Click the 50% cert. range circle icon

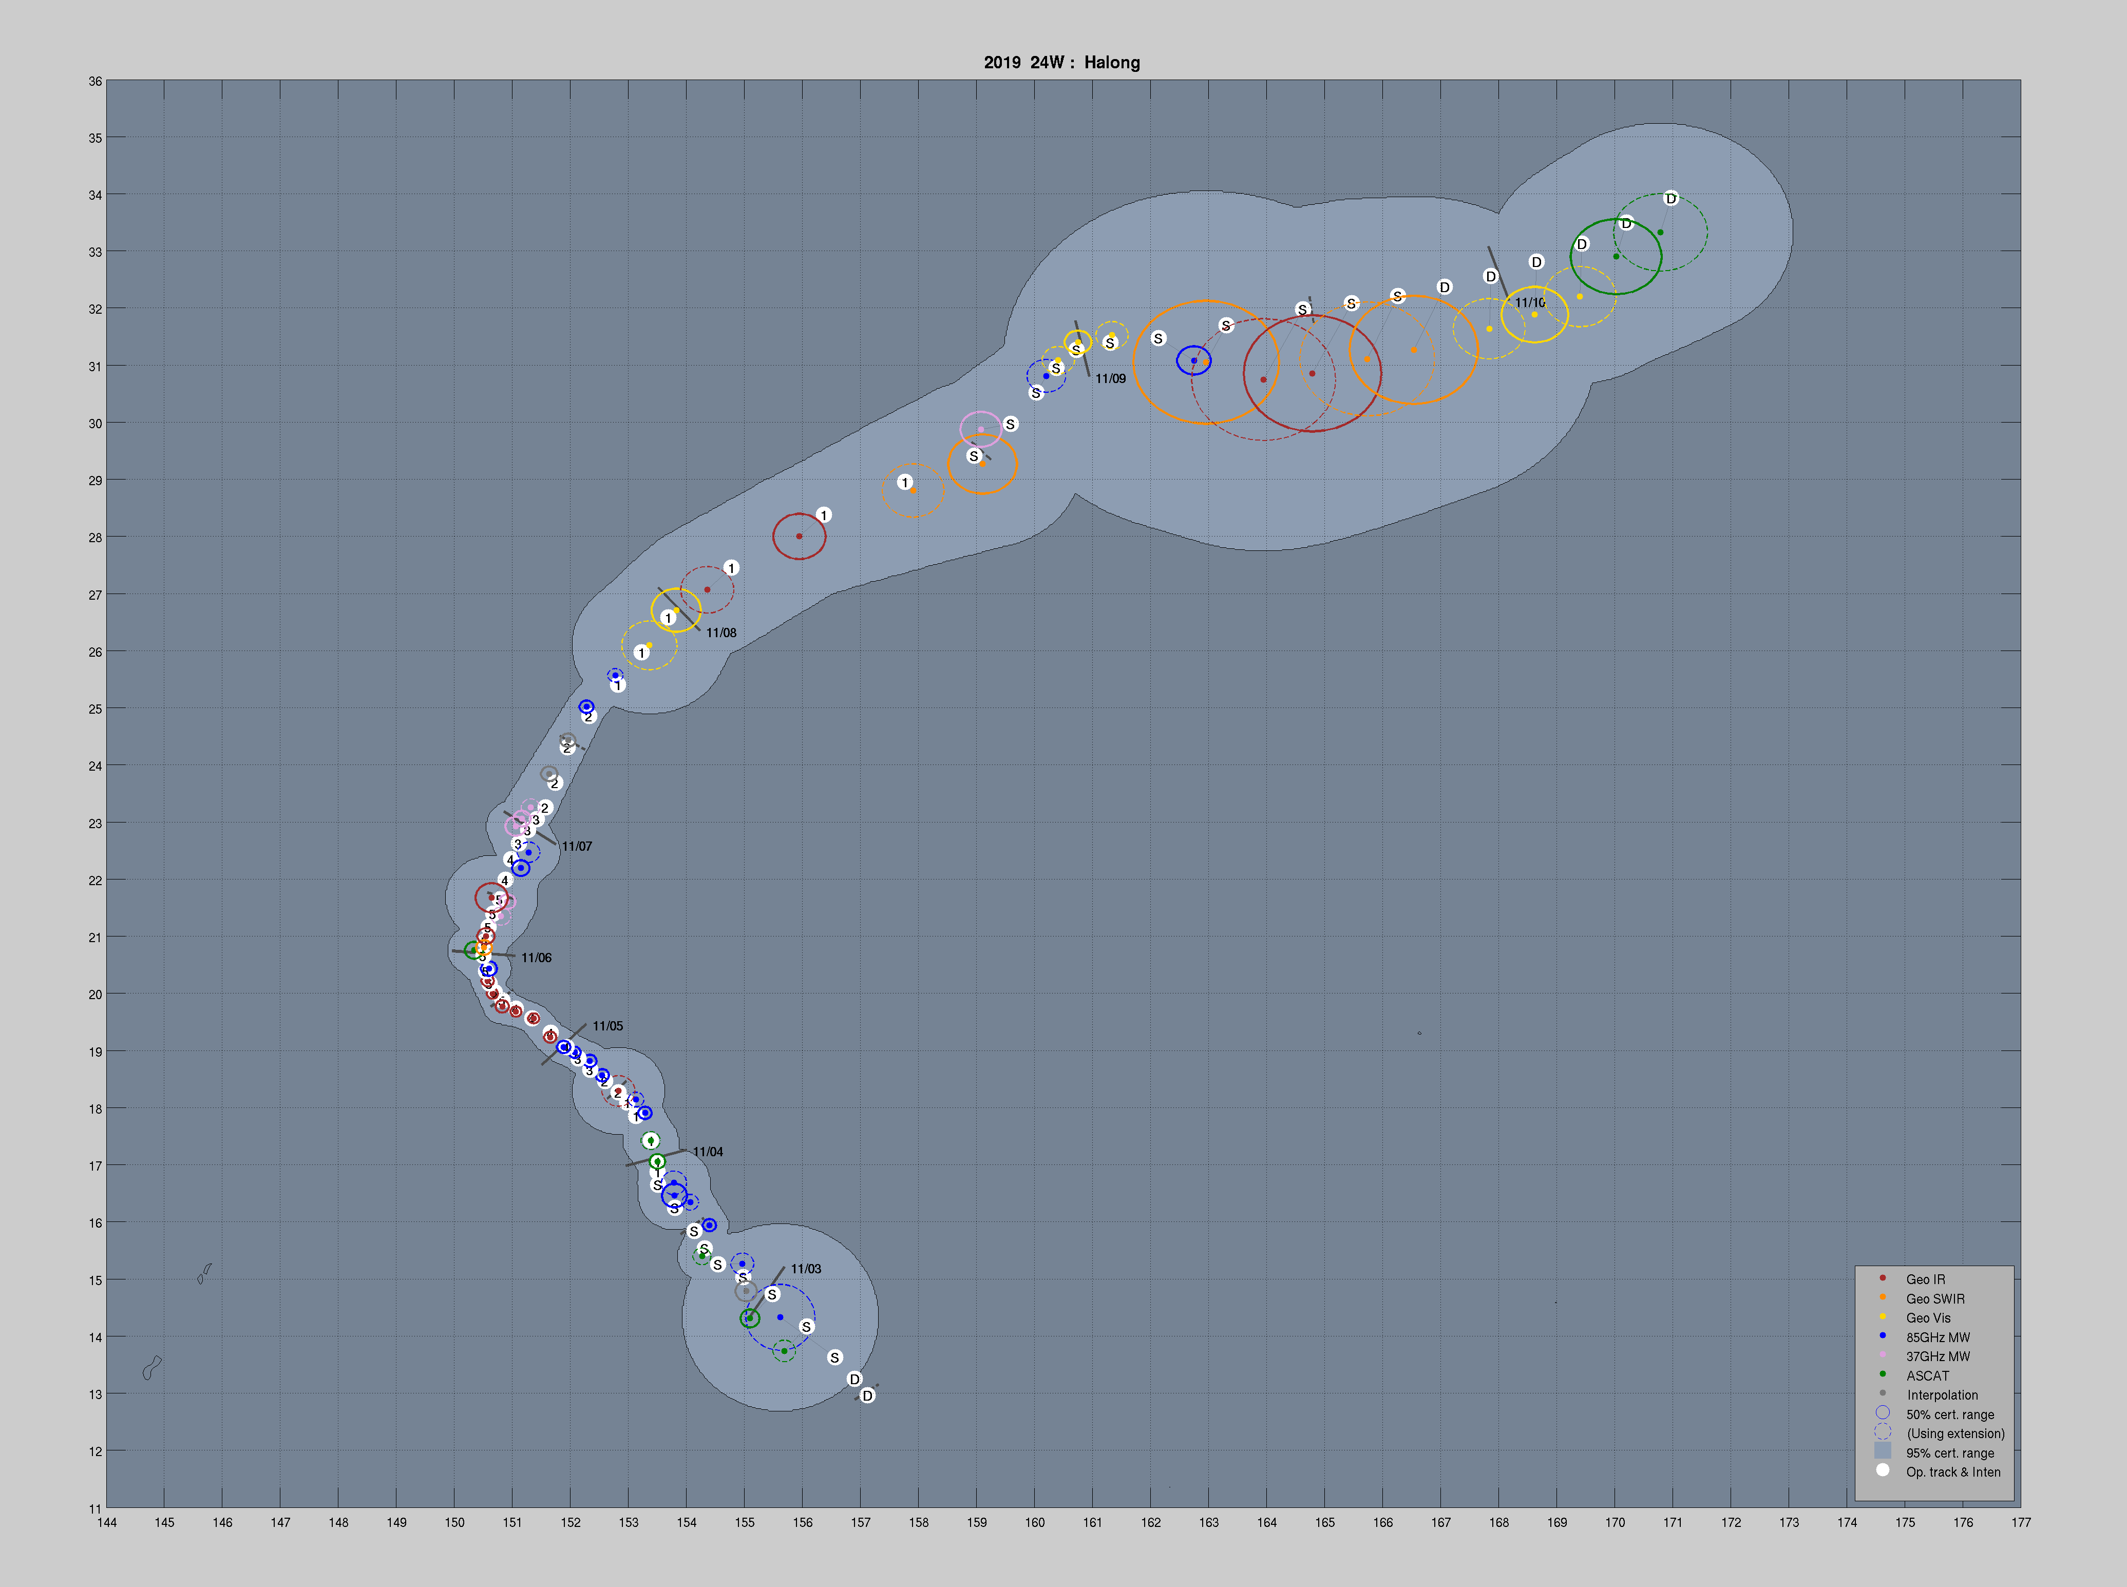click(x=1882, y=1413)
